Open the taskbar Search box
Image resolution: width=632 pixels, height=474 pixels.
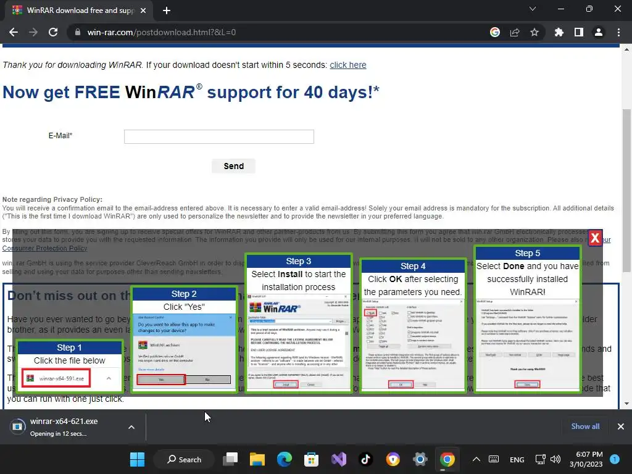point(184,459)
